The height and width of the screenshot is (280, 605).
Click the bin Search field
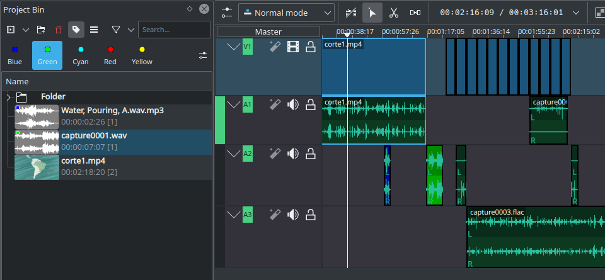[x=174, y=30]
